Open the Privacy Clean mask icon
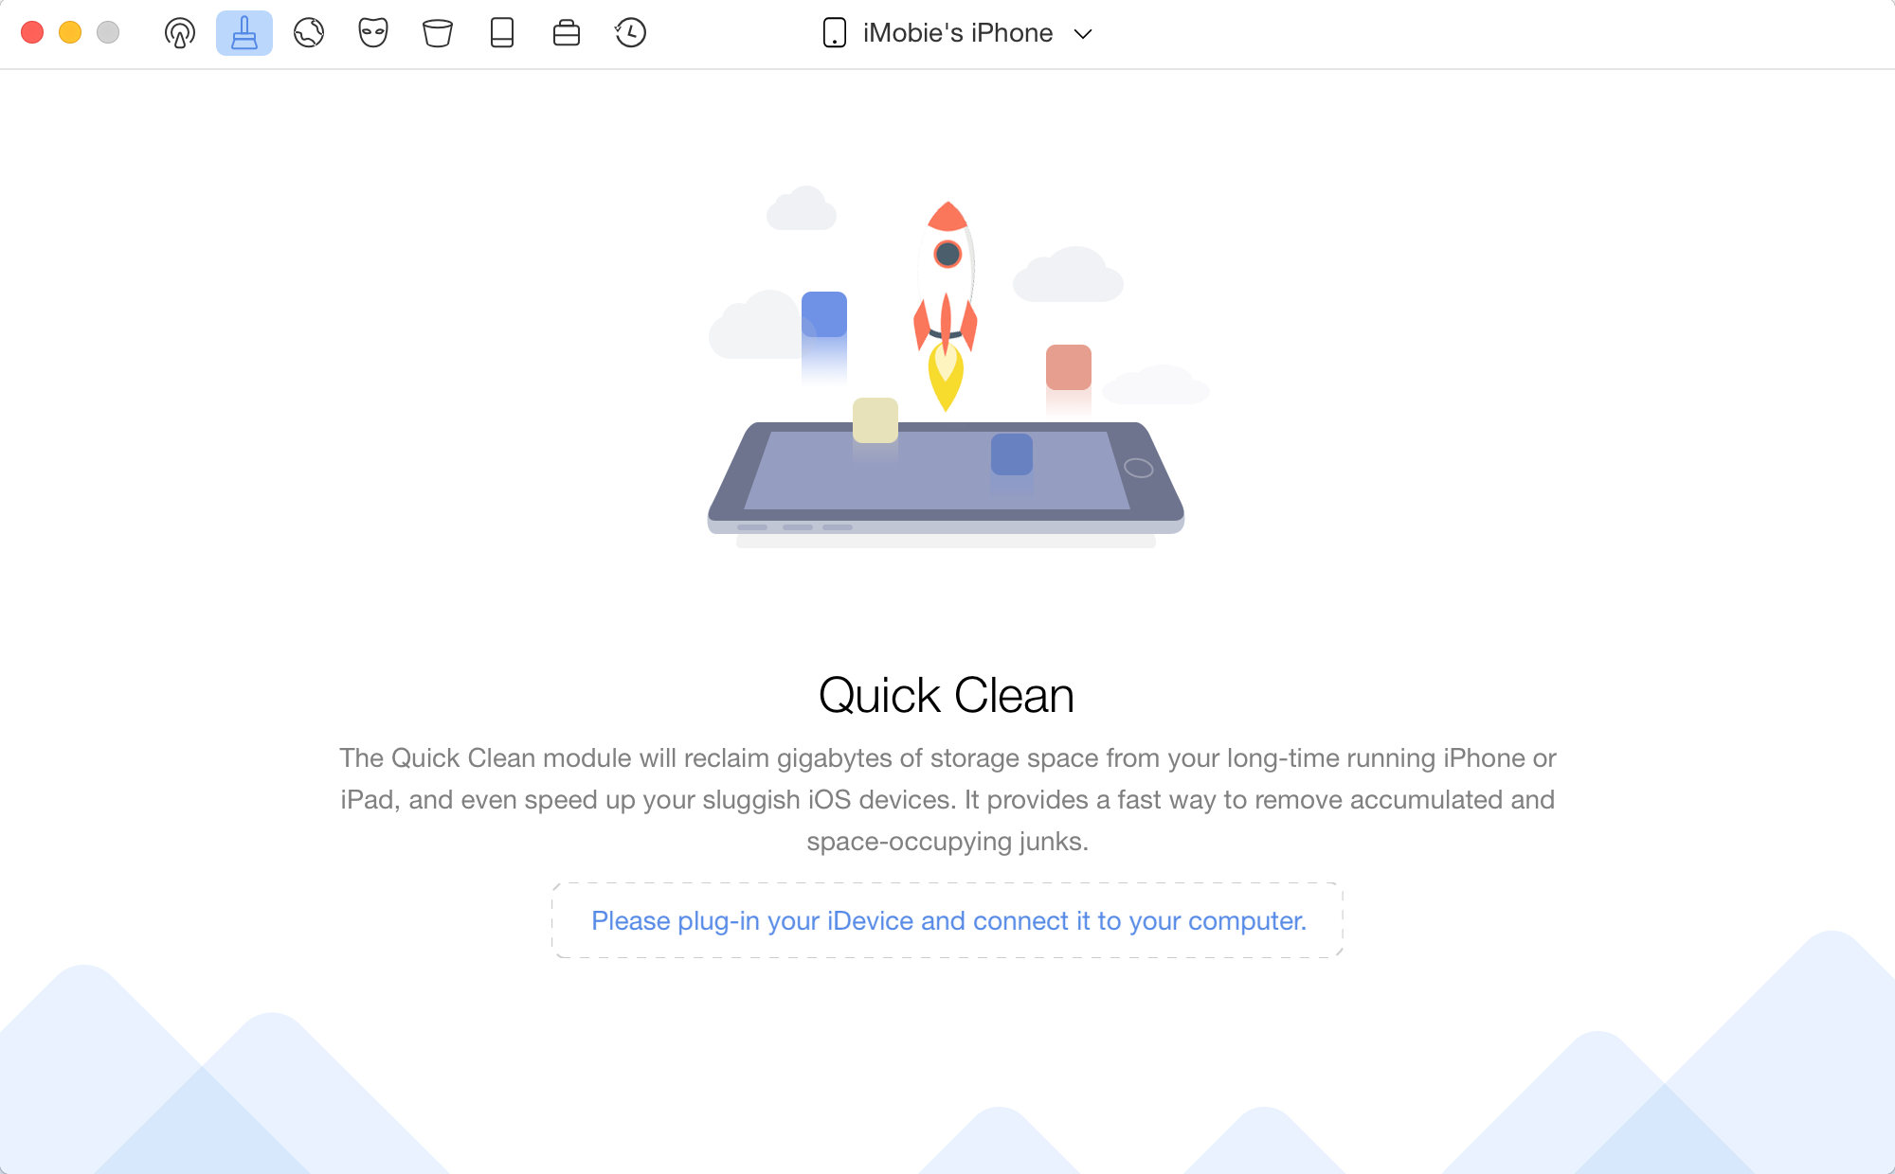Image resolution: width=1895 pixels, height=1174 pixels. click(x=373, y=33)
